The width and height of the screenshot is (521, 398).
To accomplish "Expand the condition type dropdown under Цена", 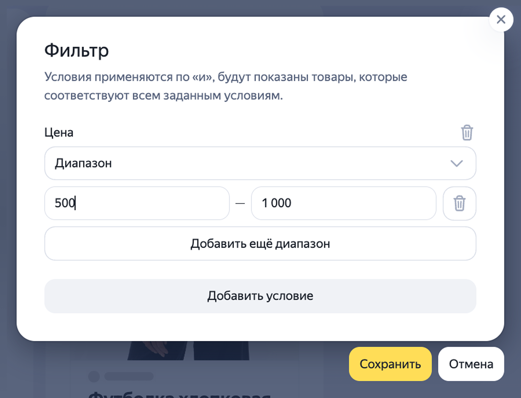I will point(259,163).
